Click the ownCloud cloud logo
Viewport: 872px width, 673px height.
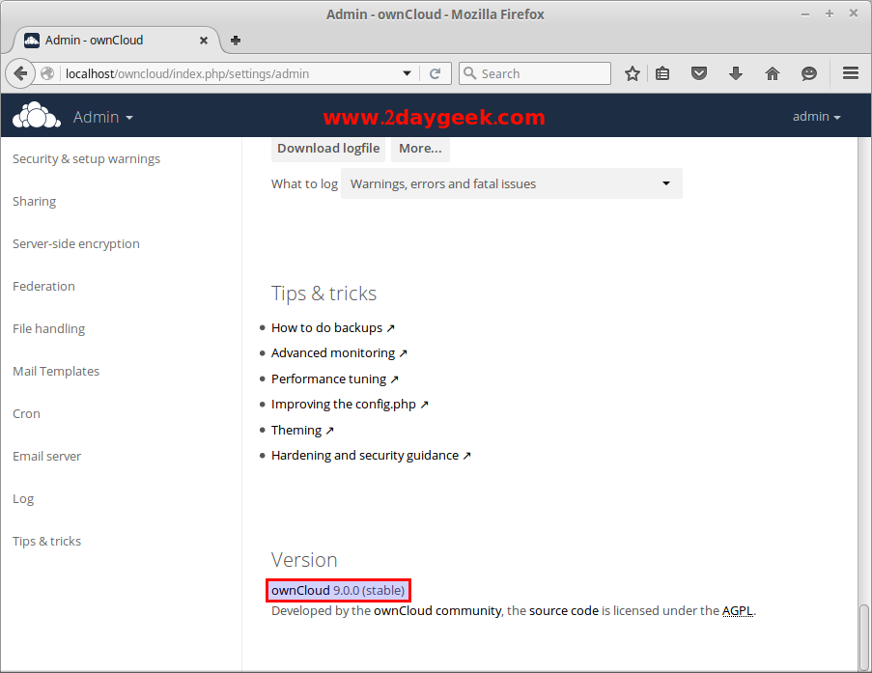point(37,115)
